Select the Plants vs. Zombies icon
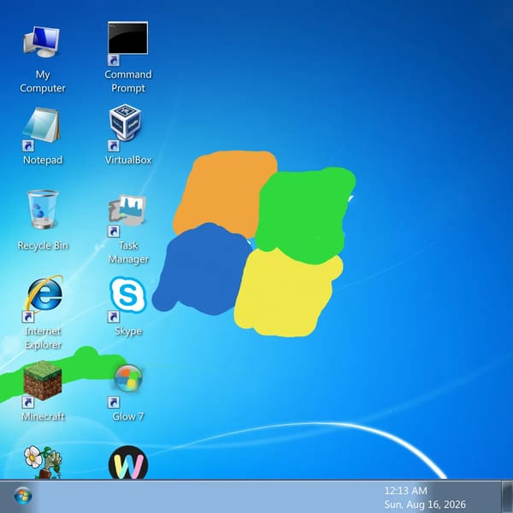 43,462
